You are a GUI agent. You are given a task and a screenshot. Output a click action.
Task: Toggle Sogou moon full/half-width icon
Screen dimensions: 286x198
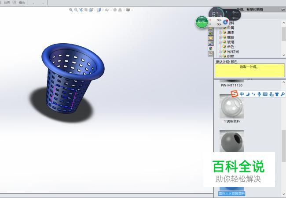pos(248,94)
